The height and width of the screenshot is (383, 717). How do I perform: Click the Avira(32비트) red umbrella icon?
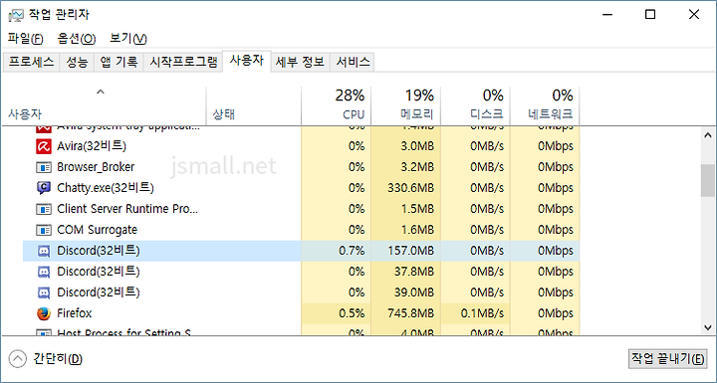point(44,146)
